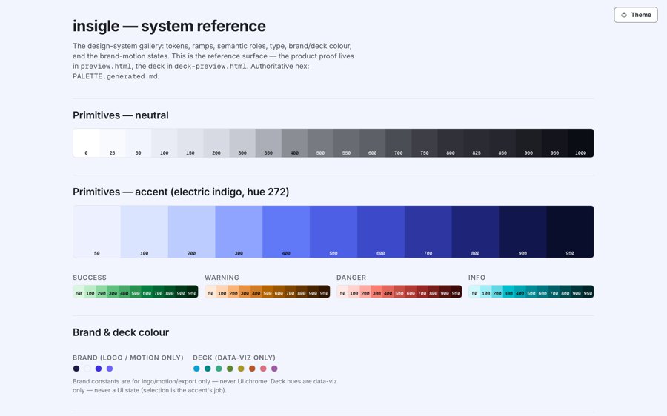Click the purple deck colour dot
The height and width of the screenshot is (416, 667).
(x=274, y=369)
